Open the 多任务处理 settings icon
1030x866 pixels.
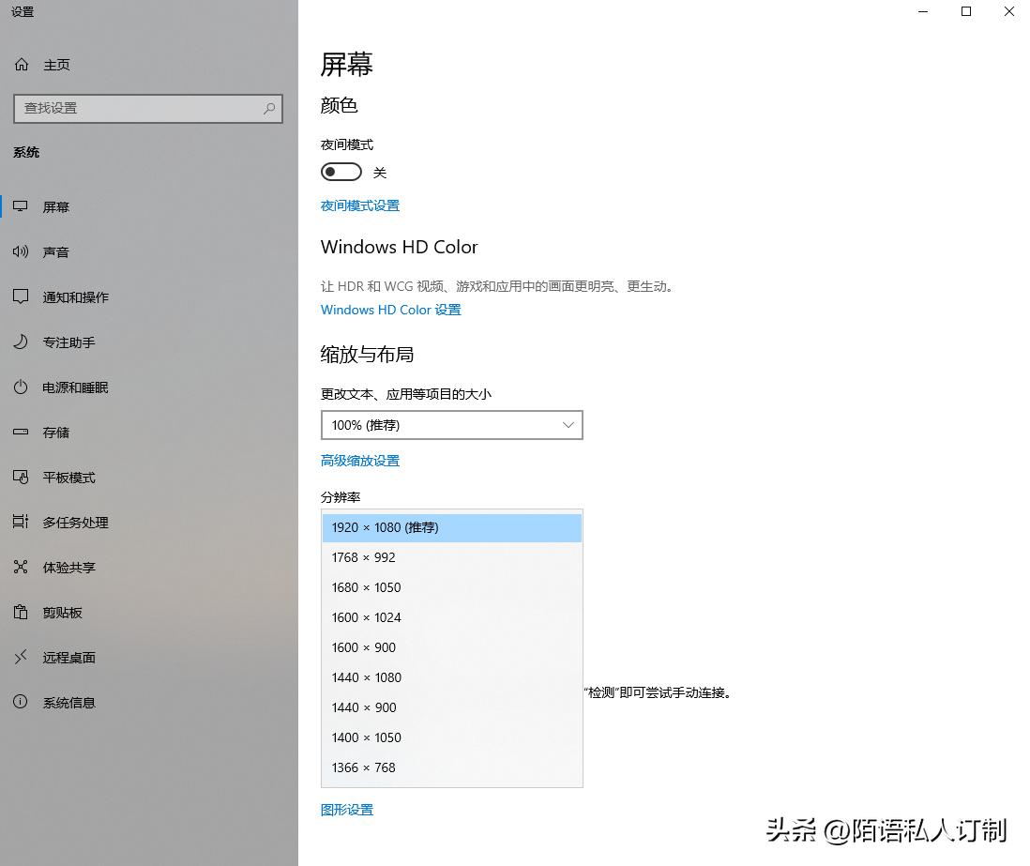[21, 522]
